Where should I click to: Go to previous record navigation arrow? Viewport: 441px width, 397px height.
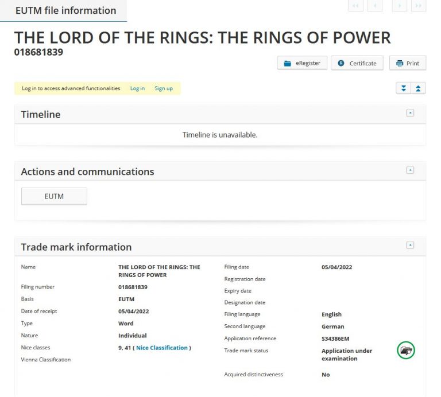pyautogui.click(x=375, y=5)
